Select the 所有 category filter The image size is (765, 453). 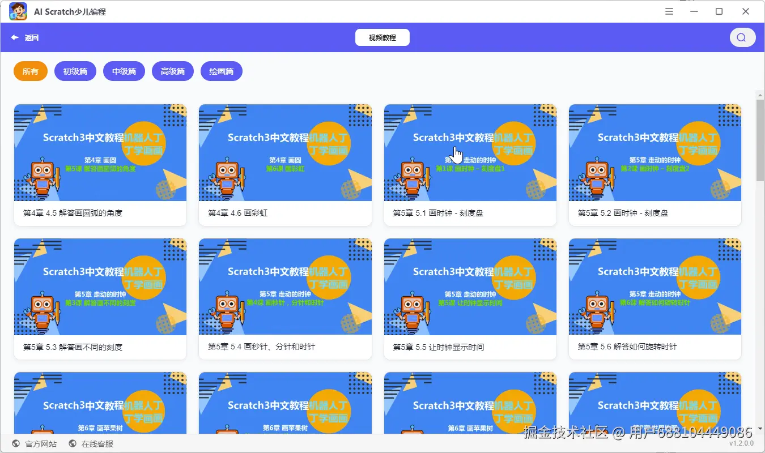tap(31, 71)
